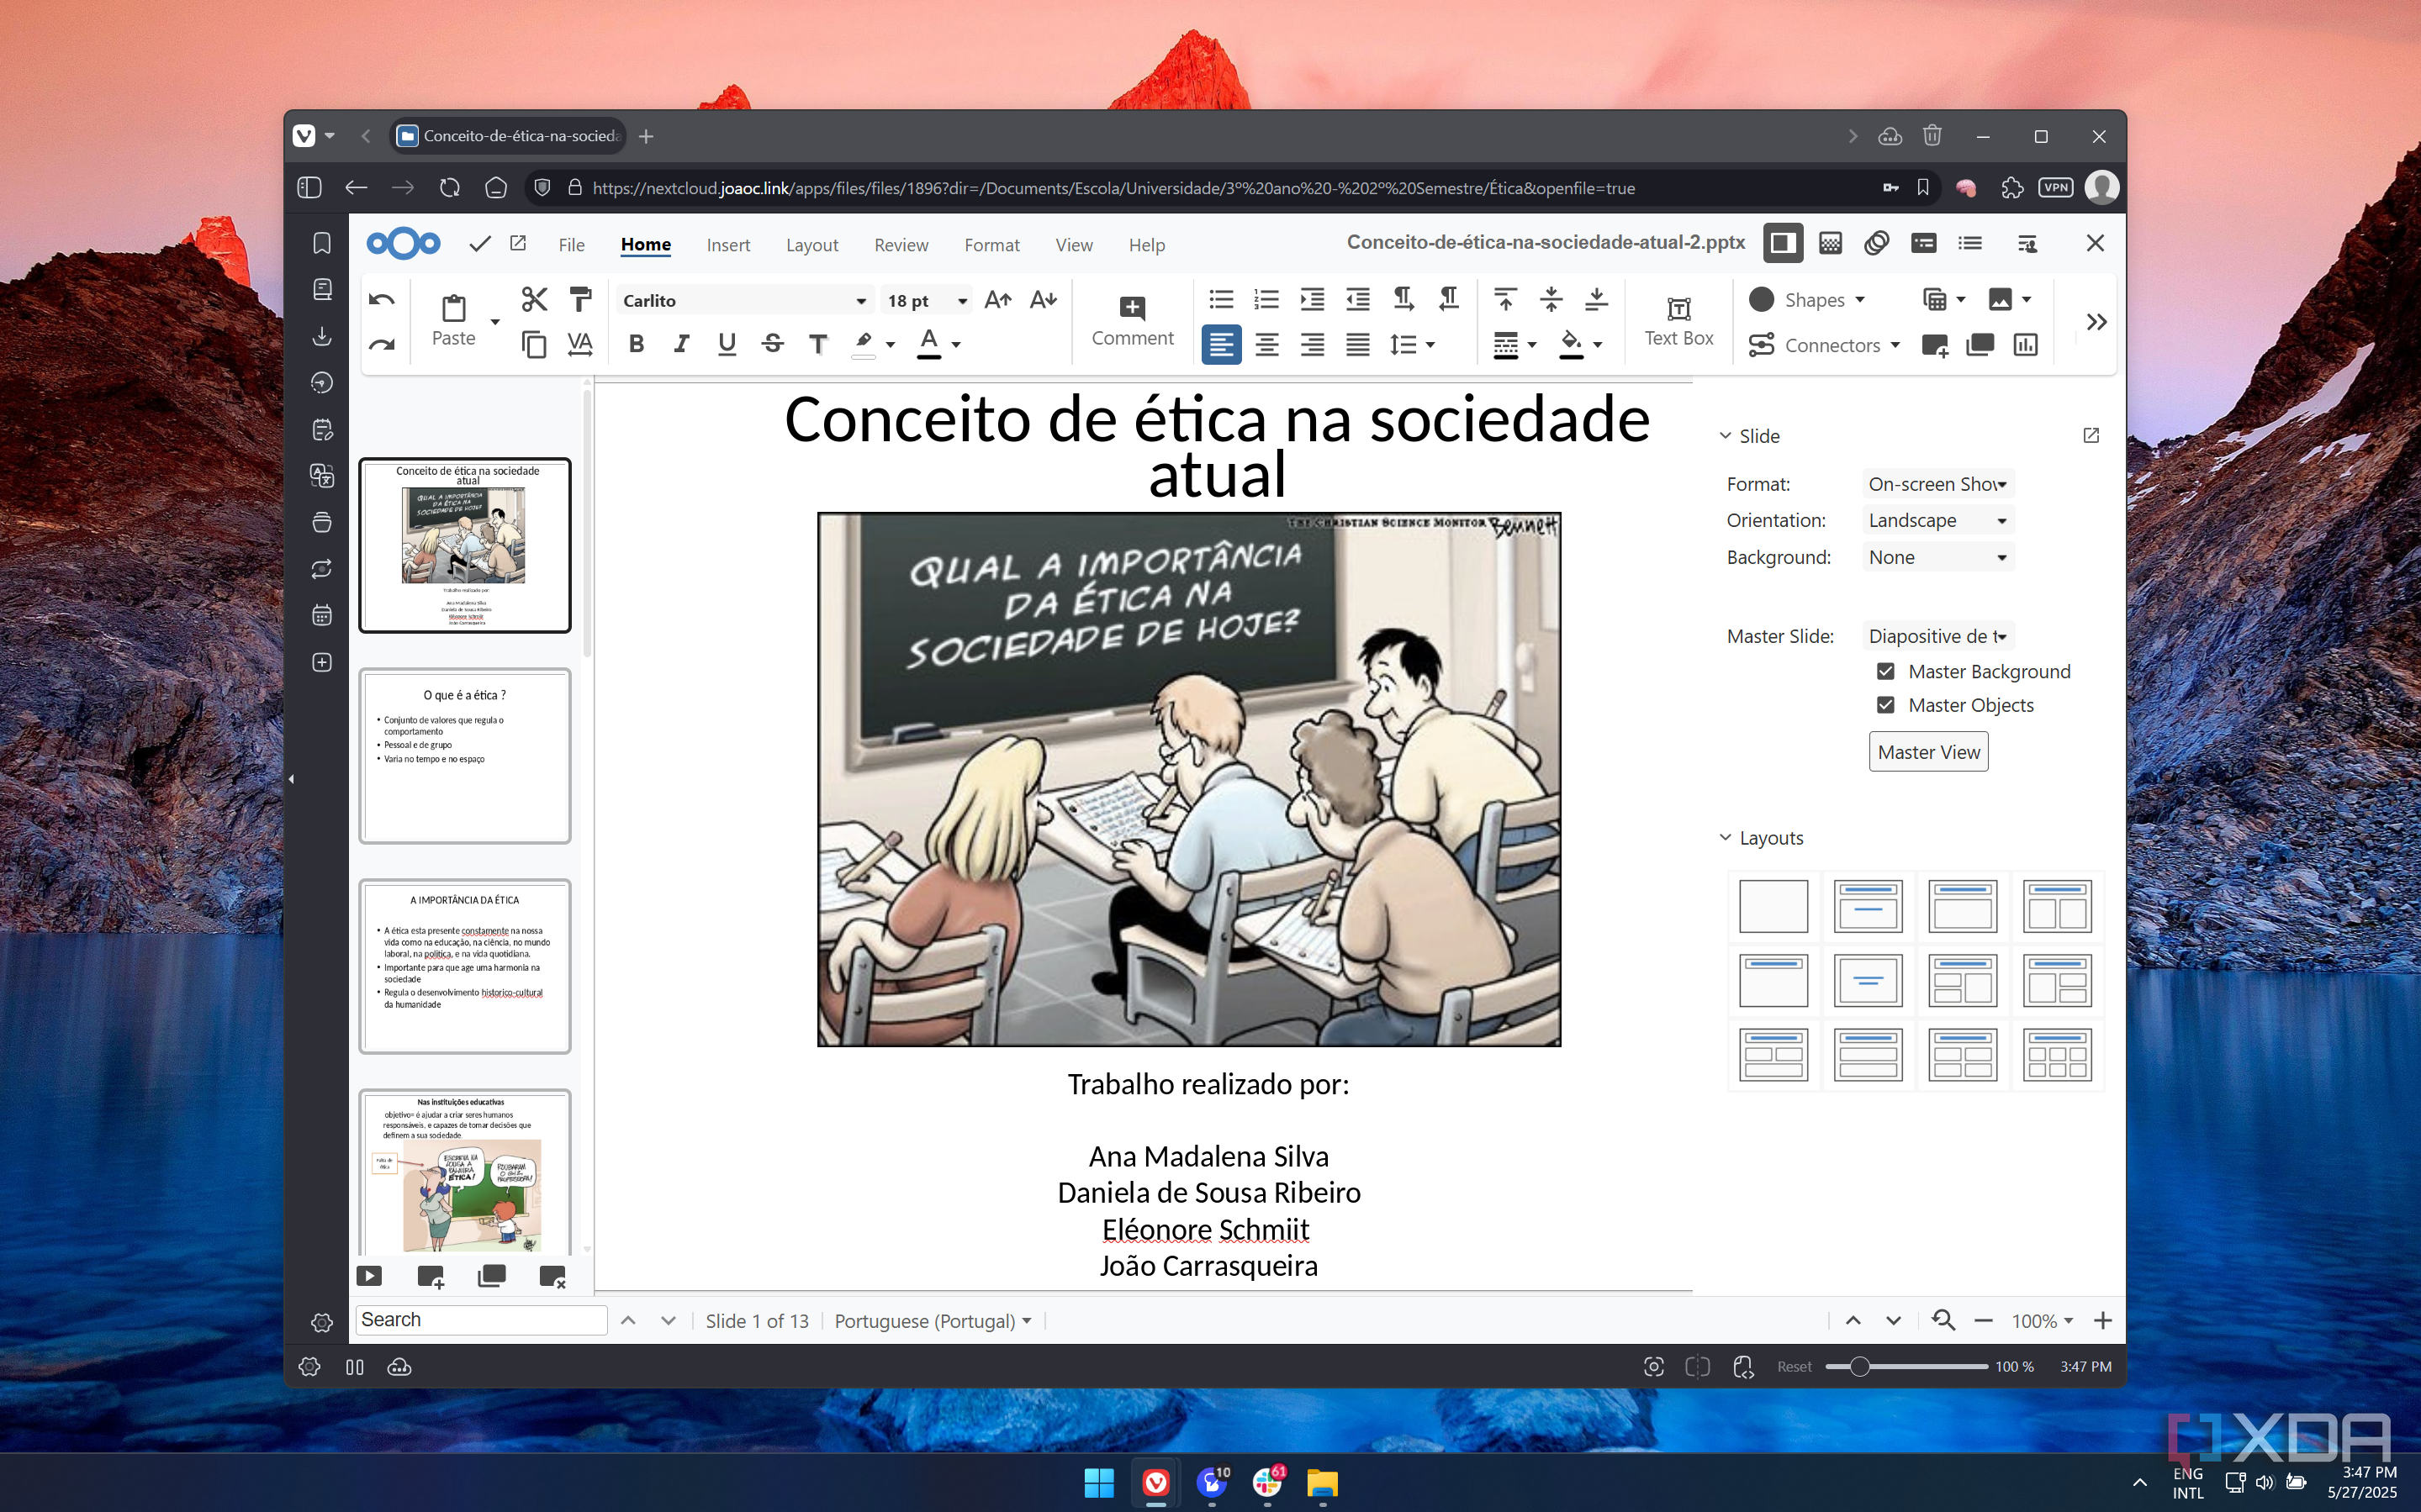The height and width of the screenshot is (1512, 2421).
Task: Click duplicate slide icon in ribbon
Action: pyautogui.click(x=1980, y=345)
